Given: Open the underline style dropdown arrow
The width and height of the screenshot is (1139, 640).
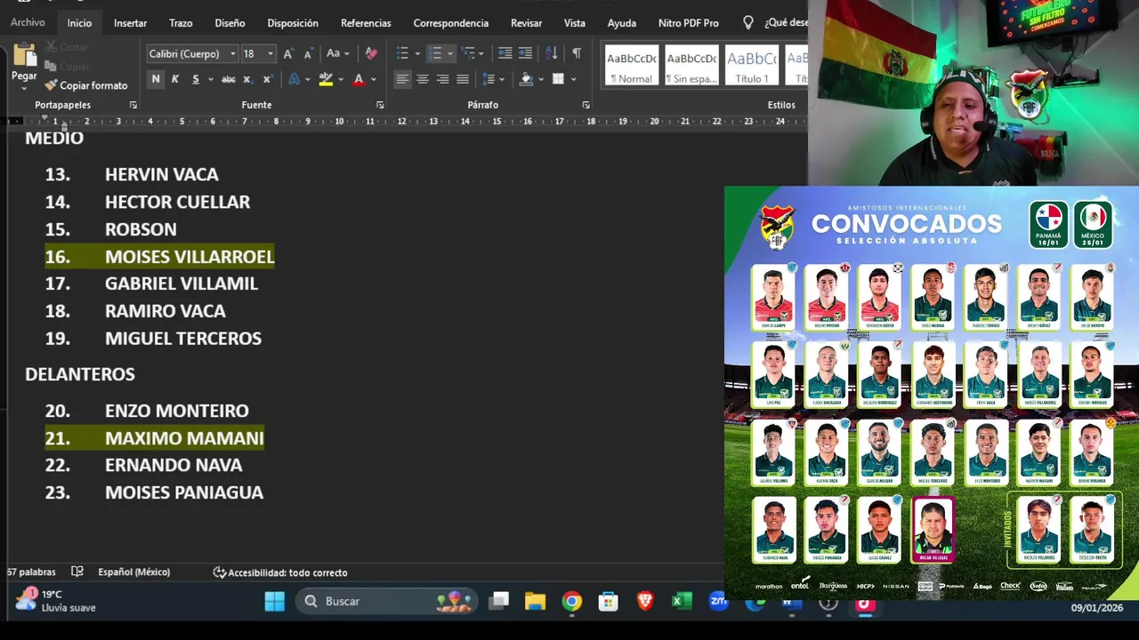Looking at the screenshot, I should point(210,79).
